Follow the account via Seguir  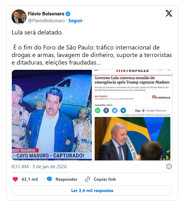[75, 21]
